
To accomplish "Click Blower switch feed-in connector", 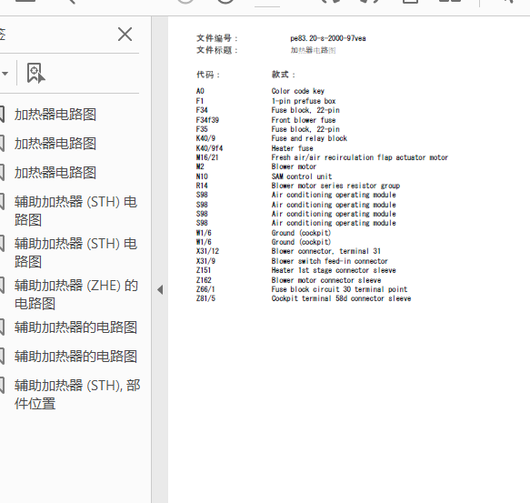I will point(330,261).
